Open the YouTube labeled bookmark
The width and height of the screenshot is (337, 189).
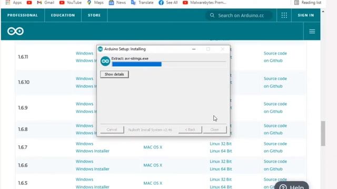[x=71, y=3]
